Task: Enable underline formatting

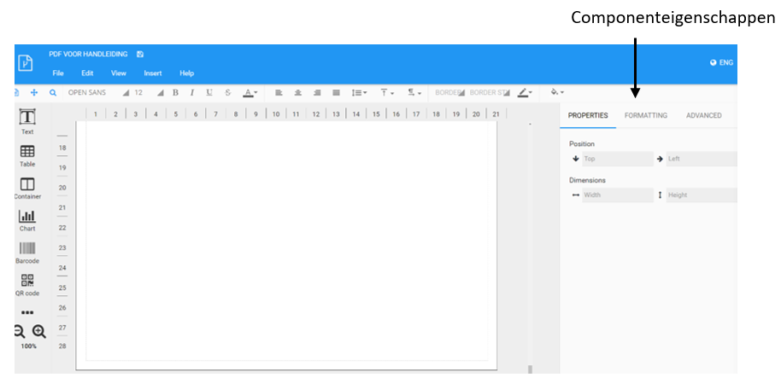Action: [x=209, y=92]
